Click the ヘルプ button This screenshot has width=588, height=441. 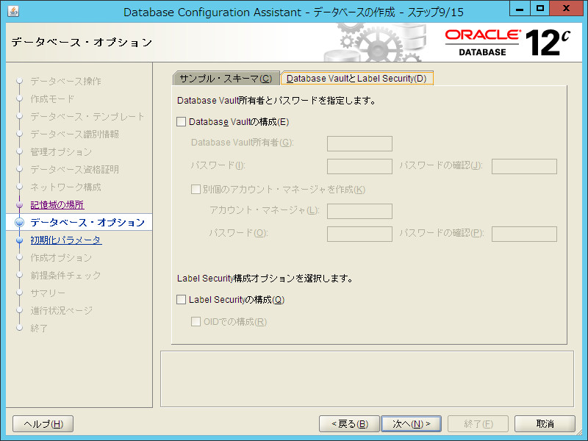(43, 424)
